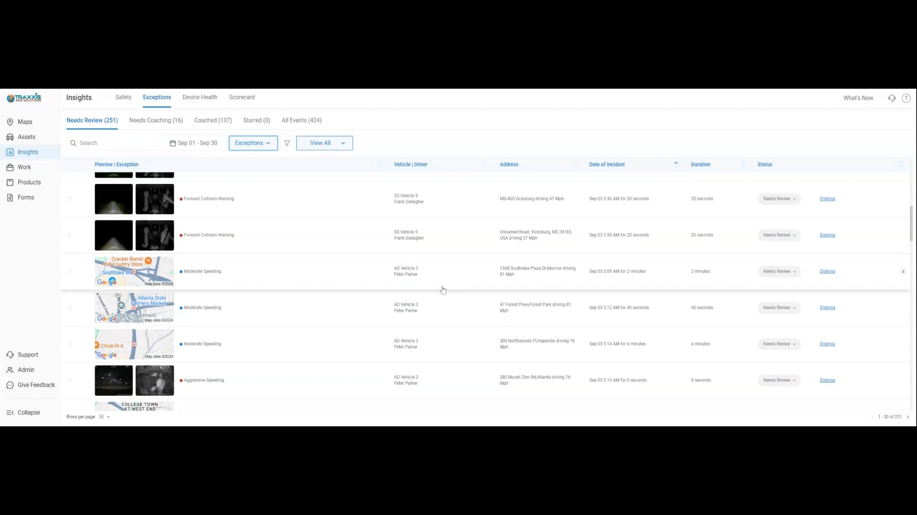Open the Scorecard tab
The height and width of the screenshot is (515, 917).
pyautogui.click(x=242, y=97)
